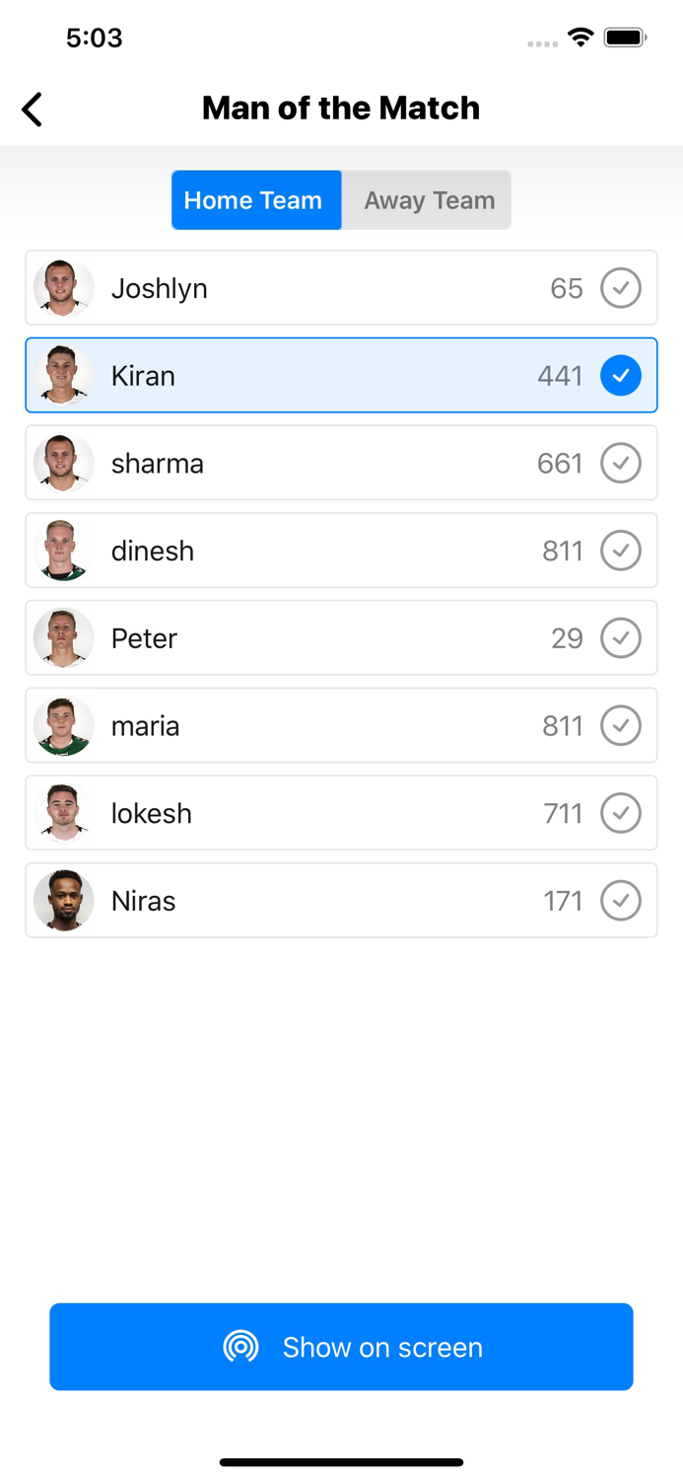This screenshot has width=683, height=1480.
Task: Tick the checkmark beside Niras
Action: [x=621, y=900]
